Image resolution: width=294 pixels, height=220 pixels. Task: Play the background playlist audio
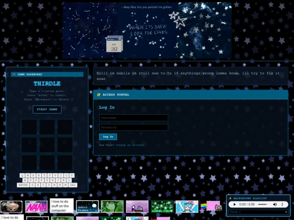click(234, 204)
